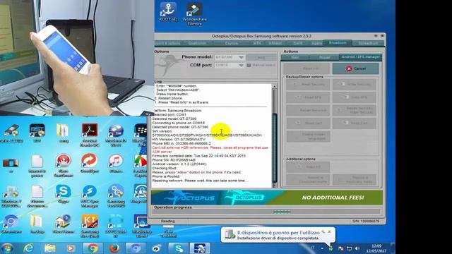Launch Wondershare Filmora from the desktop
The height and width of the screenshot is (254, 452).
pos(194,13)
